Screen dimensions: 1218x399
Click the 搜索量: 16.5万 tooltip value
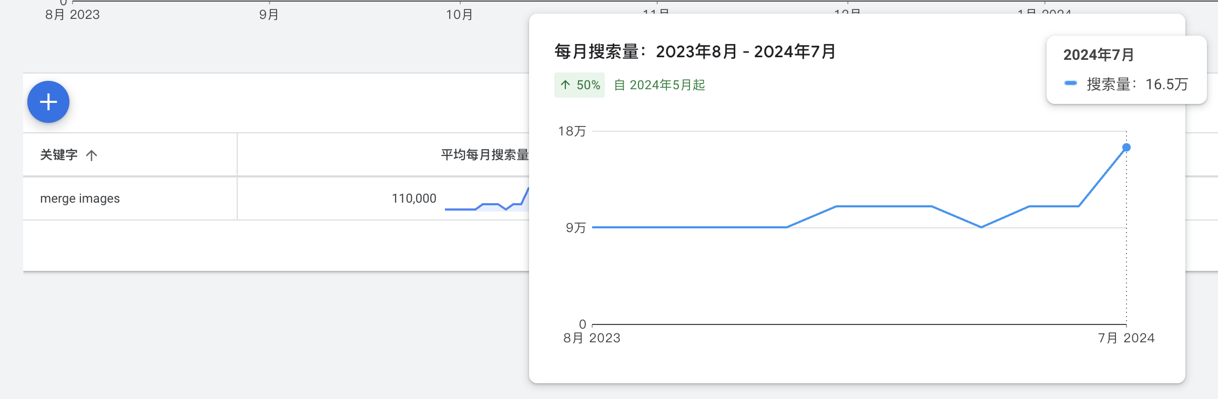[1137, 84]
